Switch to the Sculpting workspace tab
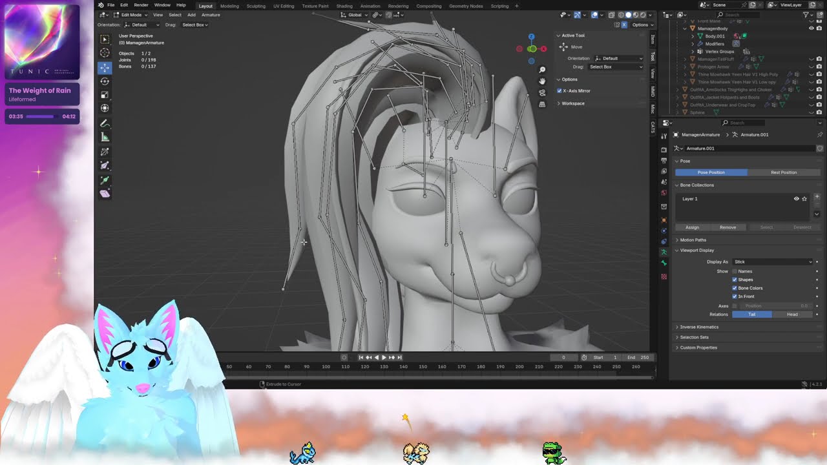The height and width of the screenshot is (465, 827). 256,6
